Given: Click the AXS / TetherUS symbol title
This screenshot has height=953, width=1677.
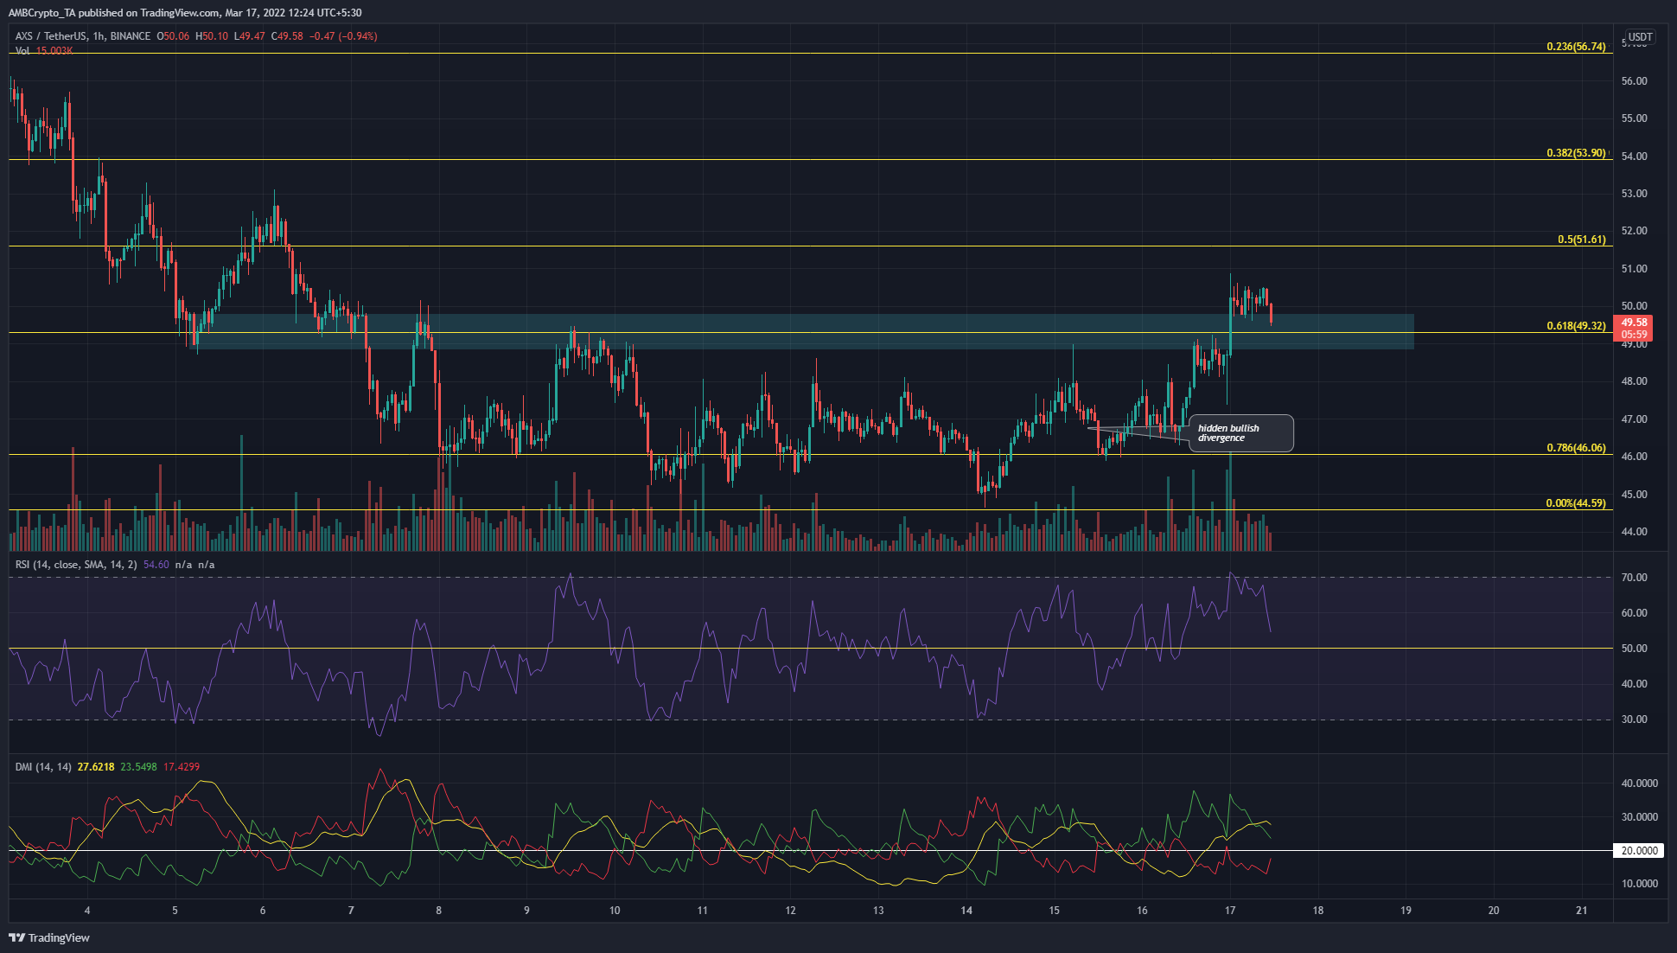Looking at the screenshot, I should 52,36.
